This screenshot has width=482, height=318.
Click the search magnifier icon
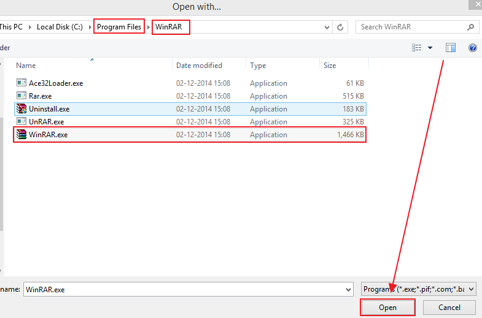470,27
